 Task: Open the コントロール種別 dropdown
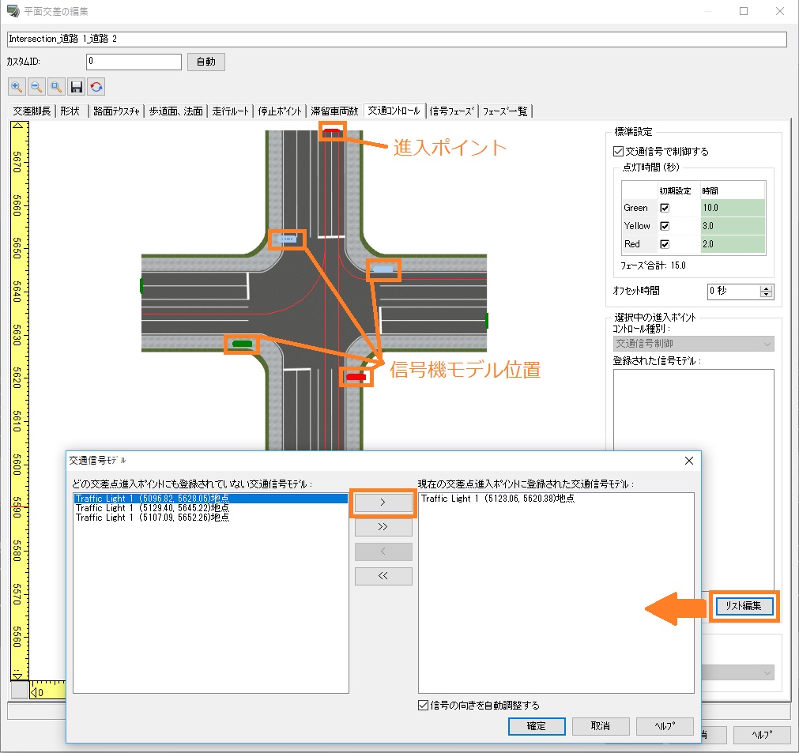[694, 344]
